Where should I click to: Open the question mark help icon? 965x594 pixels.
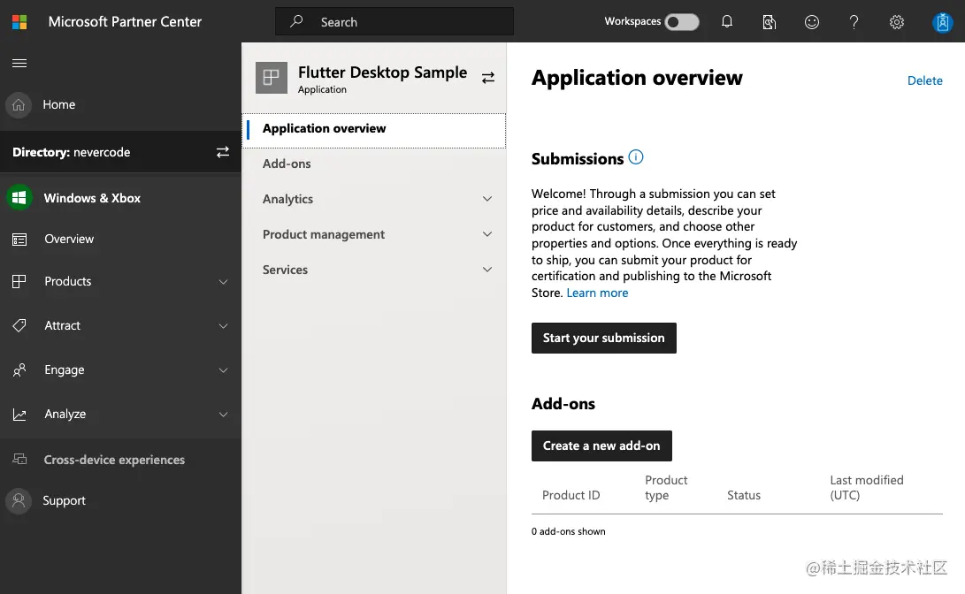pos(854,22)
